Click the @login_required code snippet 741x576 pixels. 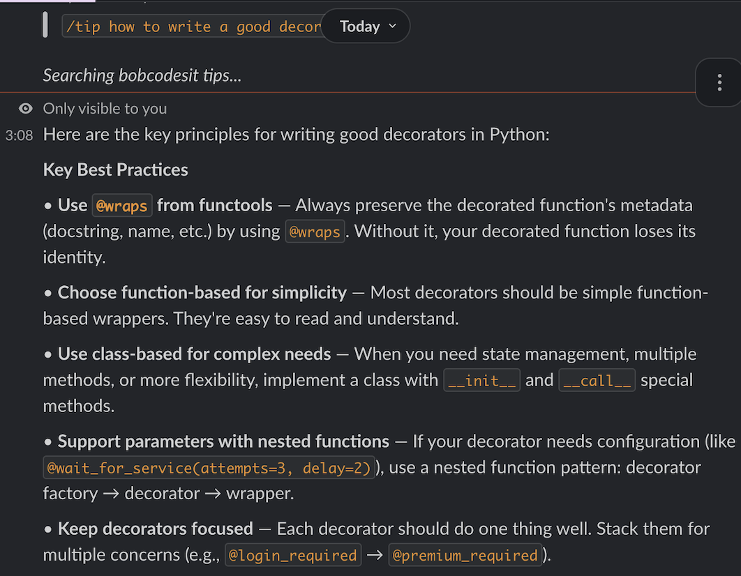(293, 555)
